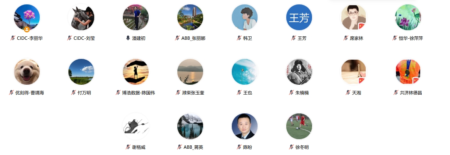450x155 pixels.
Task: Open the smiling dog avatar of 优刻得-曹靖海
Action: (27, 72)
